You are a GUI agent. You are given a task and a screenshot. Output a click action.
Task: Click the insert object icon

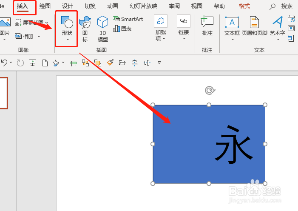pos(291,38)
